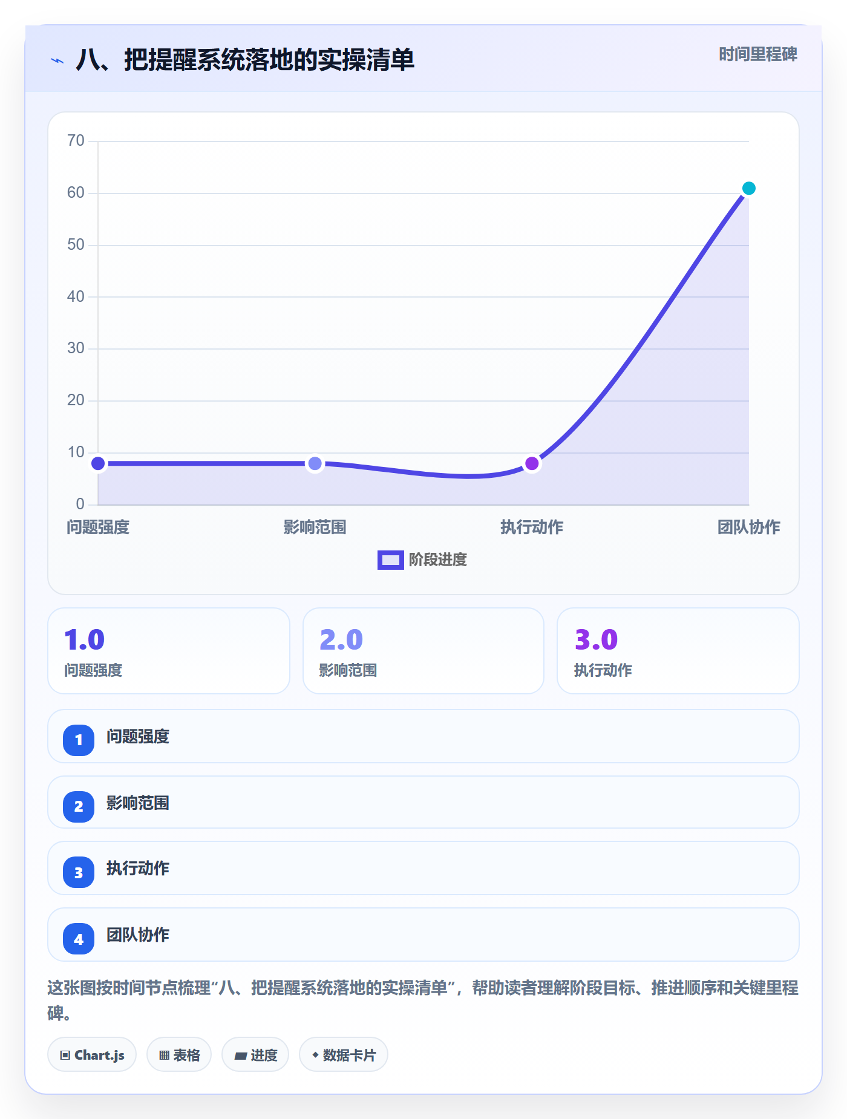
Task: Select the 执行动作 purple data point
Action: tap(532, 463)
